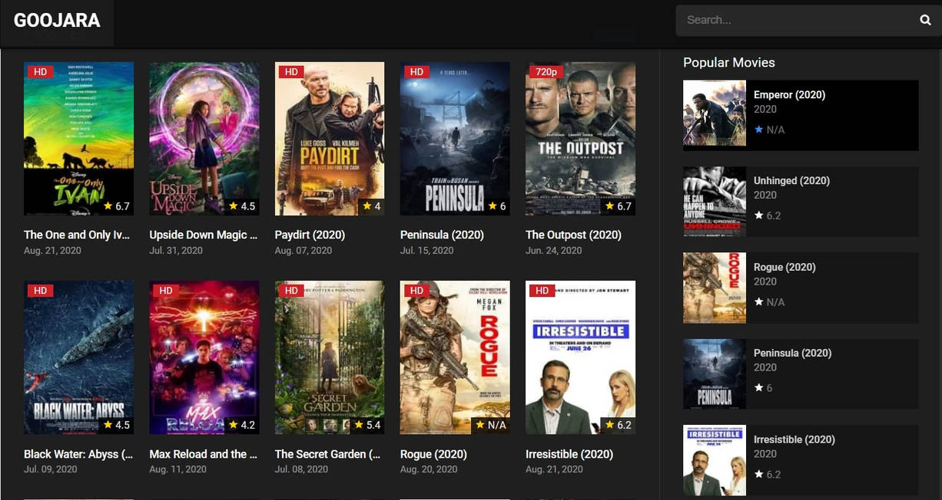Viewport: 942px width, 500px height.
Task: Select the date 'Aug. 20, 2020' under Rogue
Action: [429, 469]
